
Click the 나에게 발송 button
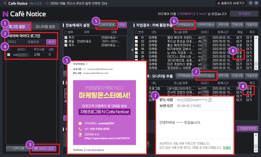tap(107, 25)
